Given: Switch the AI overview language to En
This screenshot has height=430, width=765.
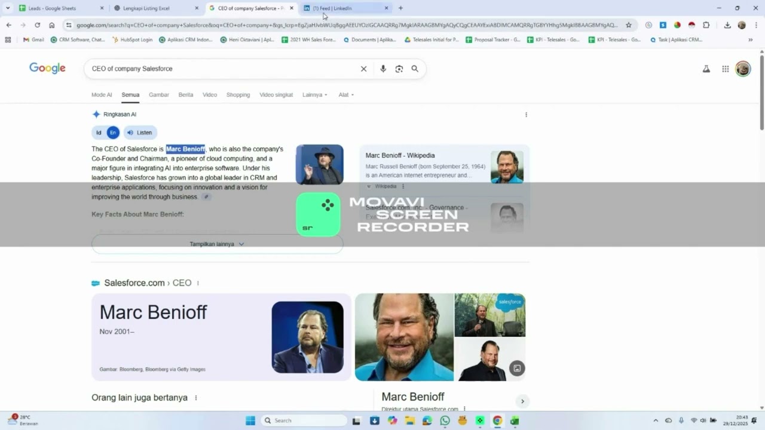Looking at the screenshot, I should [113, 133].
